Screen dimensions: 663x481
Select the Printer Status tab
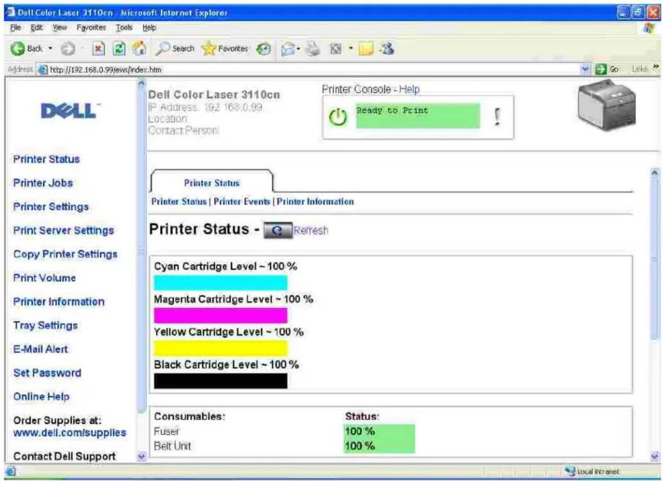pyautogui.click(x=213, y=182)
